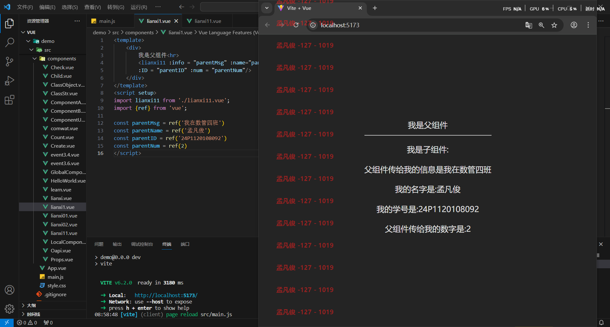Open the Search view in activity bar
This screenshot has width=610, height=327.
click(x=10, y=42)
